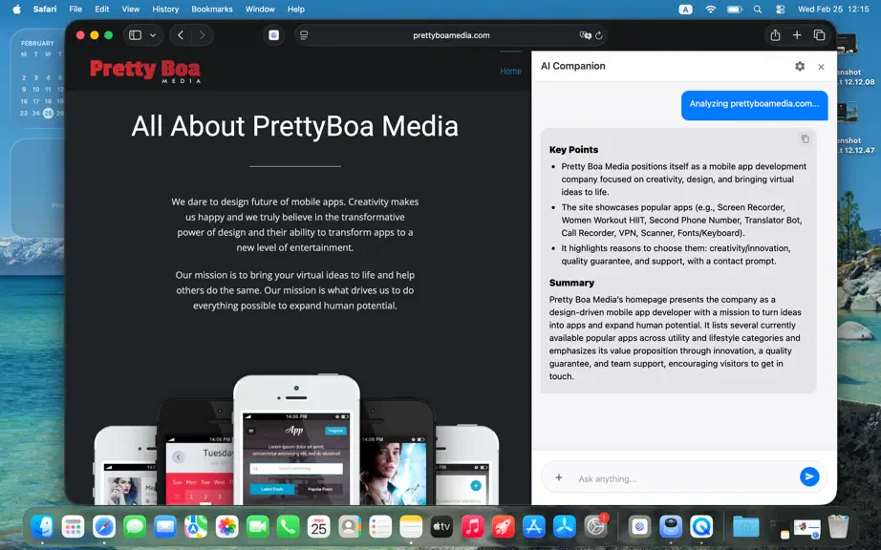
Task: Open Notes from the dock
Action: point(411,526)
